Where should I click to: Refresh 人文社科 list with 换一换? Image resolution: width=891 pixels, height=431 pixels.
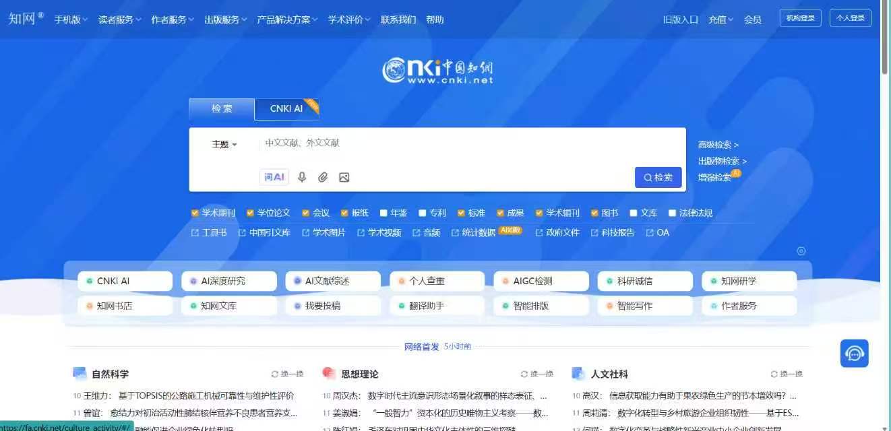click(x=787, y=374)
